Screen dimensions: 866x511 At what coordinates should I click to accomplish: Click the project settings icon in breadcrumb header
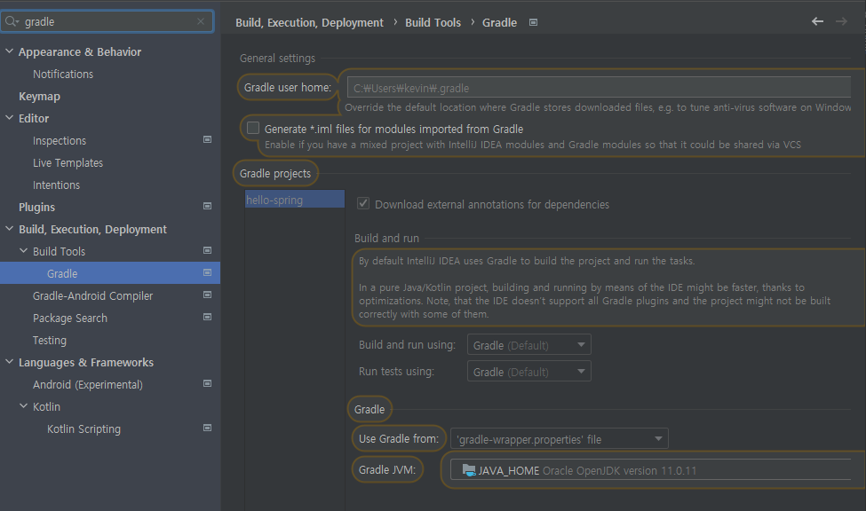(533, 23)
